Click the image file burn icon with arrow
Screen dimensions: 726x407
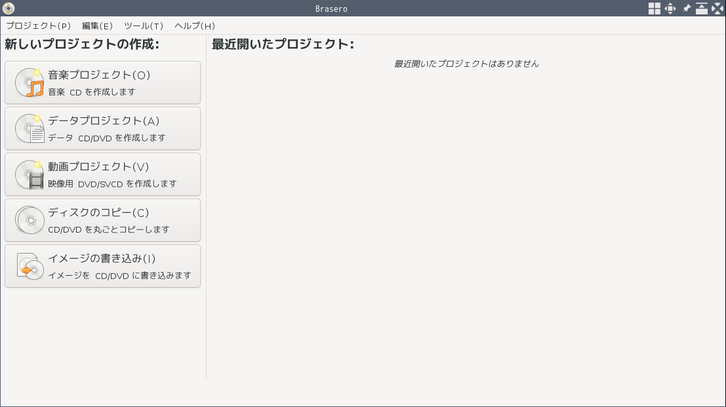[30, 266]
